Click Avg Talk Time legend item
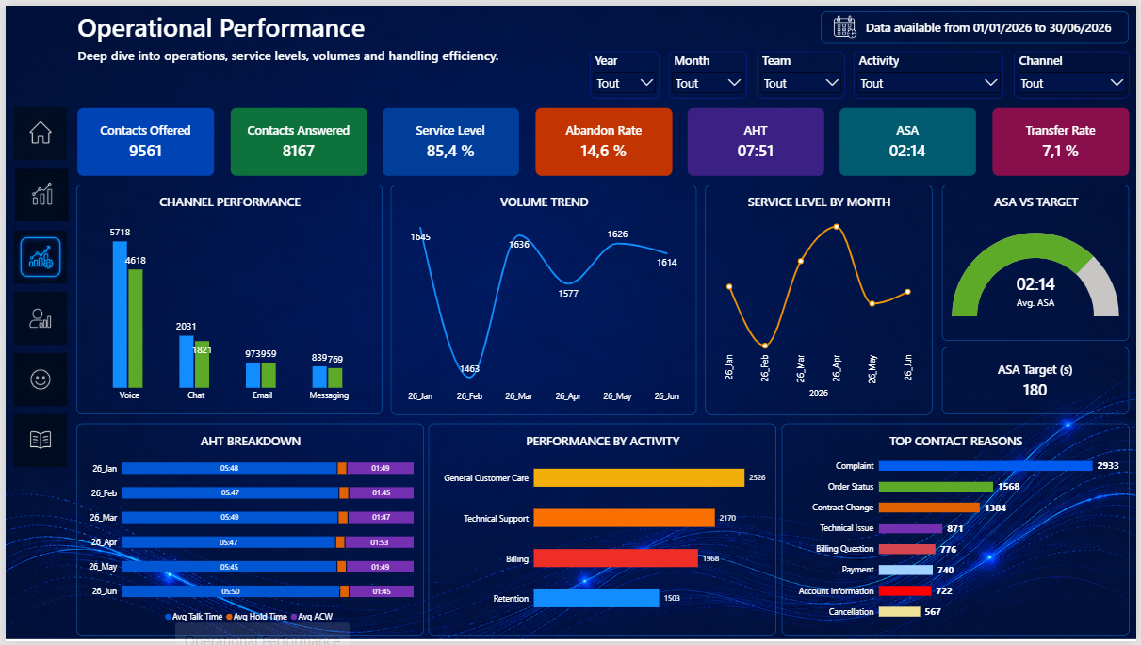Image resolution: width=1141 pixels, height=645 pixels. [193, 617]
